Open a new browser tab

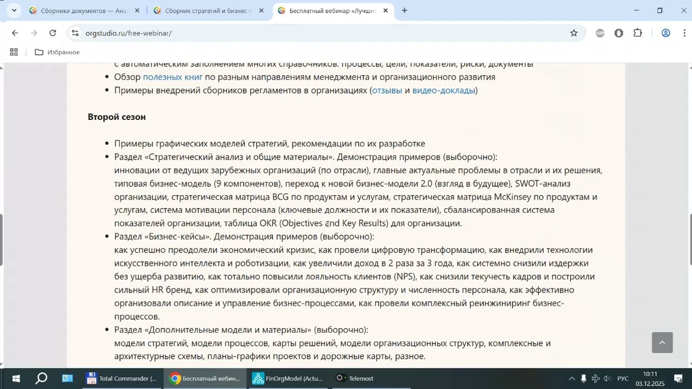(404, 10)
